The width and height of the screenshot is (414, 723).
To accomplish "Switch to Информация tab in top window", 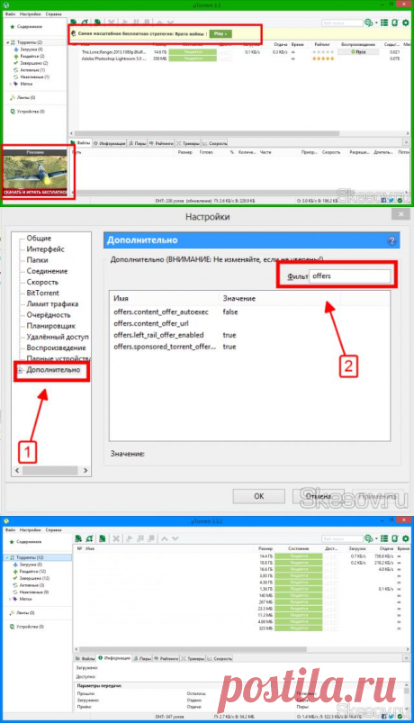I will pos(110,143).
